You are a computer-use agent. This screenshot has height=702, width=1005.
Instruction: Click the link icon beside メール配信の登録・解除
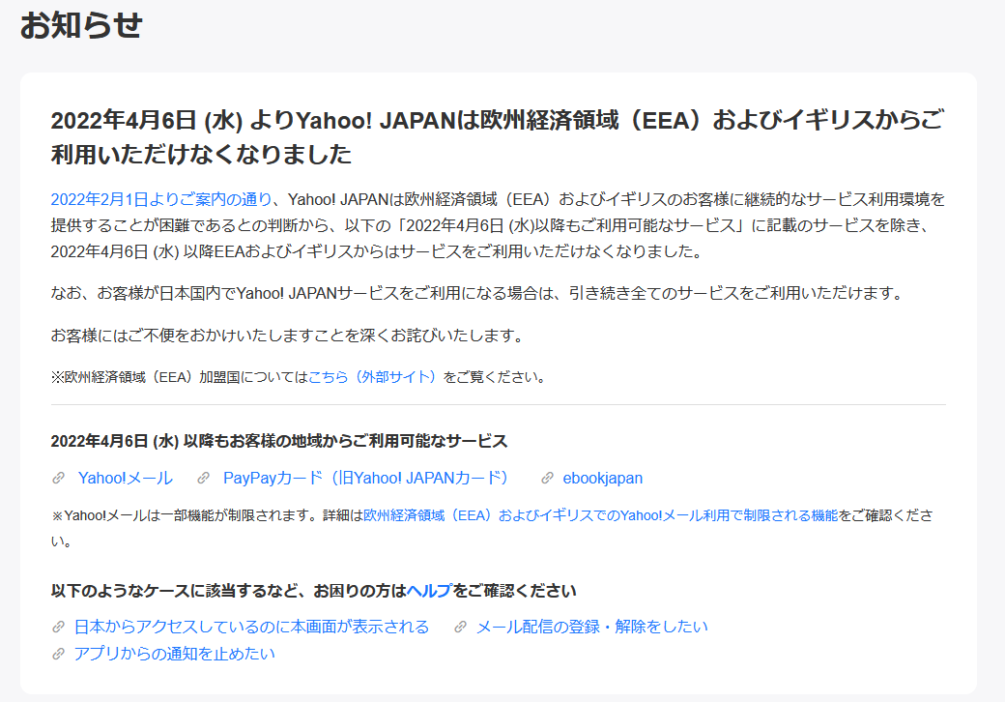click(460, 627)
